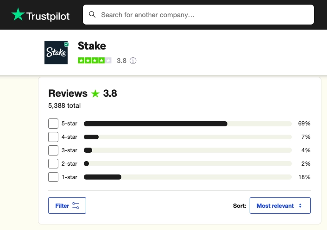This screenshot has height=230, width=327.
Task: Check the 5-star filter checkbox
Action: point(53,124)
